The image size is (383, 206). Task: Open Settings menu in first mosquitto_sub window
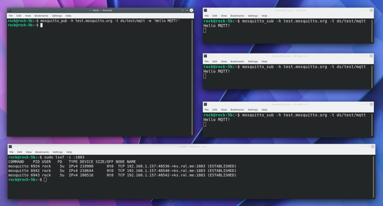(x=253, y=16)
